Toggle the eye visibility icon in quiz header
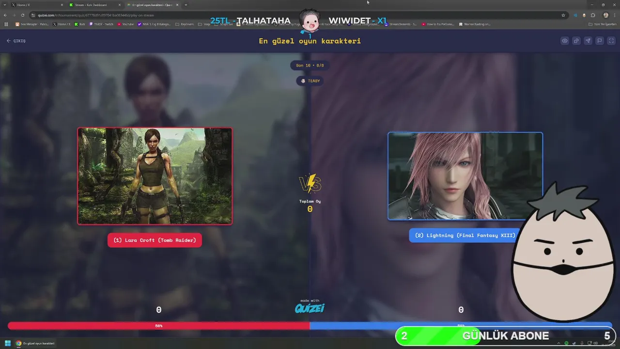Viewport: 620px width, 349px height. (x=565, y=41)
